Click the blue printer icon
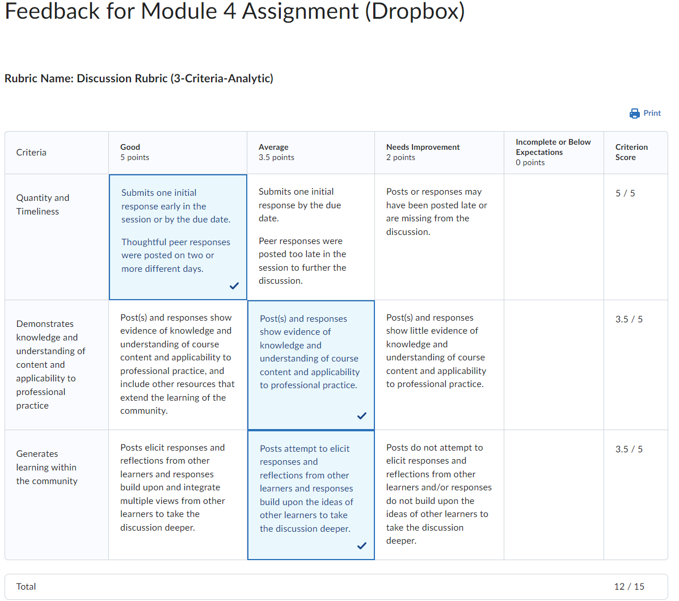The height and width of the screenshot is (601, 679). (634, 113)
